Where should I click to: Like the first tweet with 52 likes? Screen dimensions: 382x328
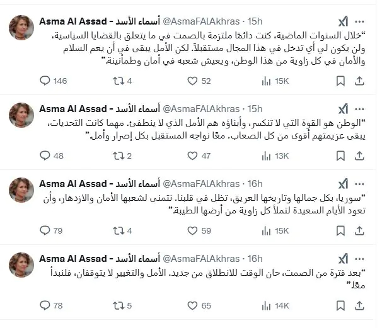coord(193,81)
